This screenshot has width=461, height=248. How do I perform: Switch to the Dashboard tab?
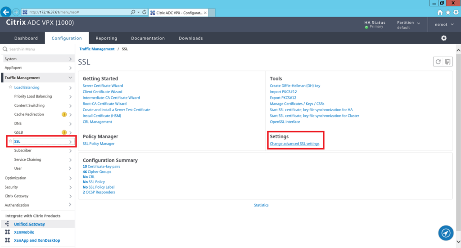coord(26,38)
